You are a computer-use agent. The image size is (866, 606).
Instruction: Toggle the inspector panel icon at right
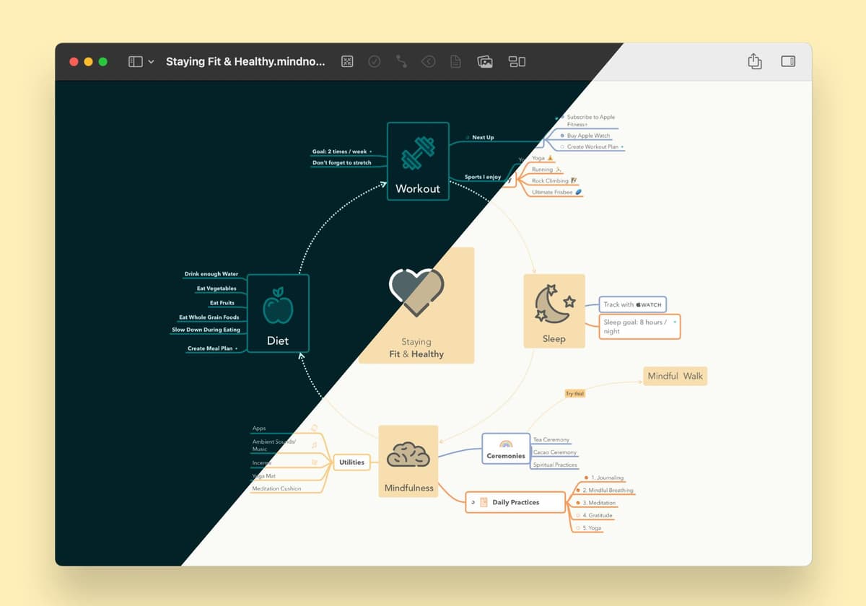(788, 61)
